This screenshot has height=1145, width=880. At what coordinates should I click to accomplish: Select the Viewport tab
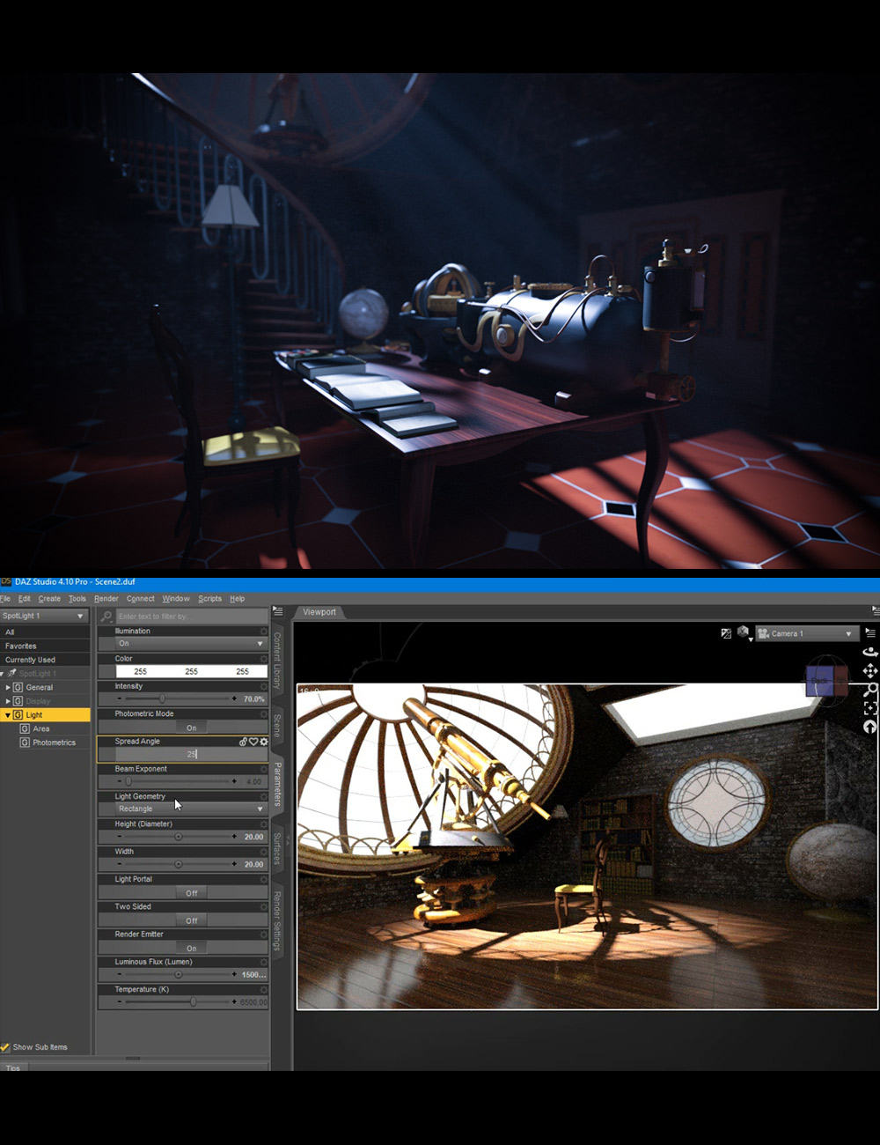tap(319, 612)
